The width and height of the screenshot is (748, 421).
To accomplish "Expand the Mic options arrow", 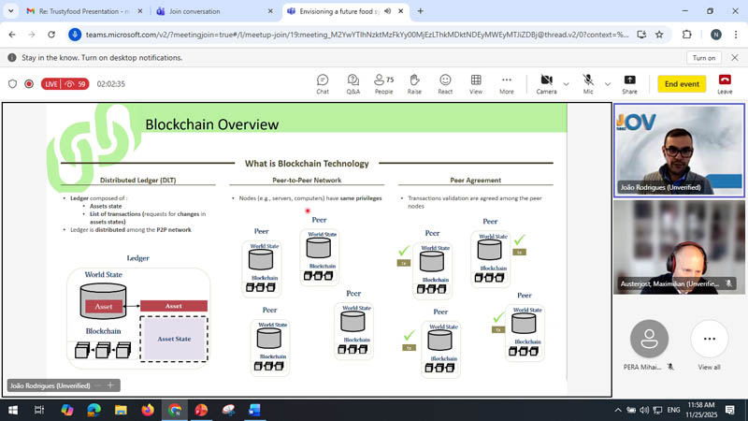I will click(608, 84).
